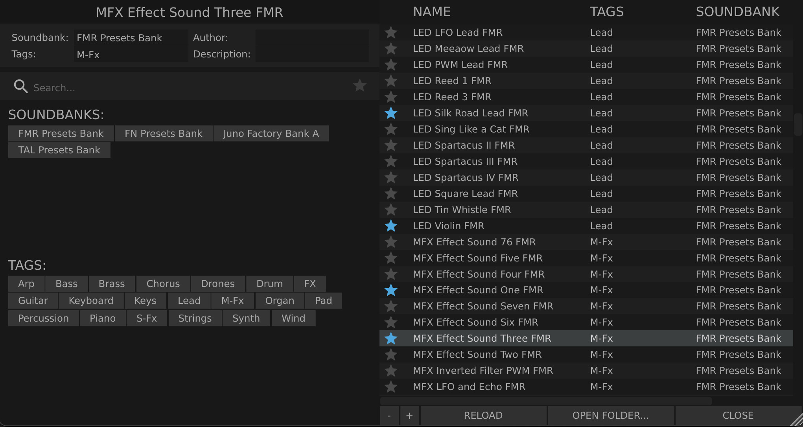Screen dimensions: 803x427
Task: Unstar the LED Silk Road Lead FMR preset
Action: coord(391,113)
